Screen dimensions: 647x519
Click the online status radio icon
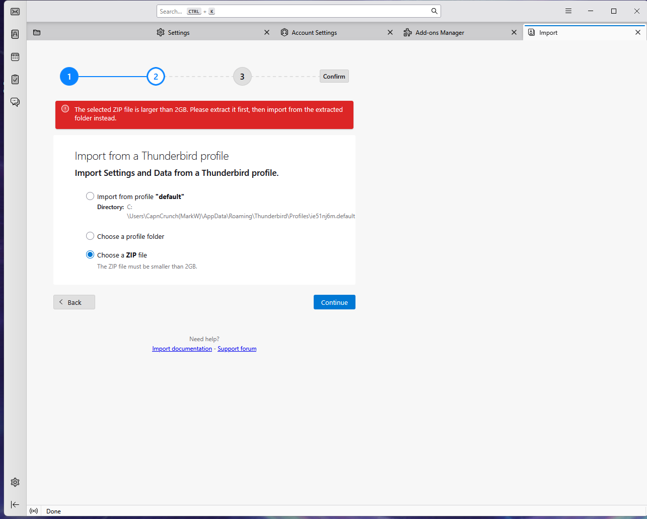point(34,511)
